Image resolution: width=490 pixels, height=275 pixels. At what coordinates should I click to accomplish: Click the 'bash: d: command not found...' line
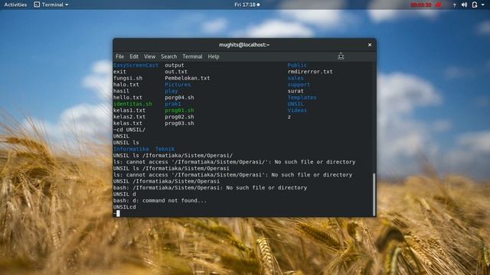pos(160,200)
